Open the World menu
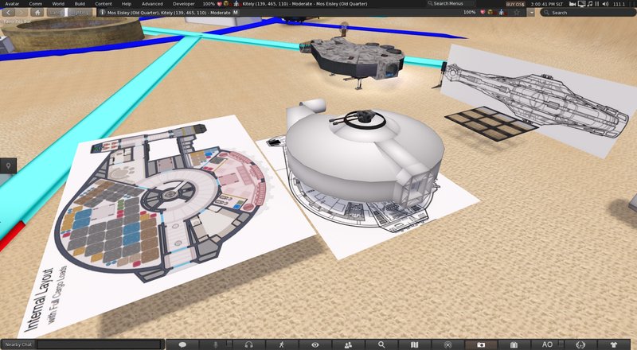Screen dimensions: 637x350 click(58, 4)
